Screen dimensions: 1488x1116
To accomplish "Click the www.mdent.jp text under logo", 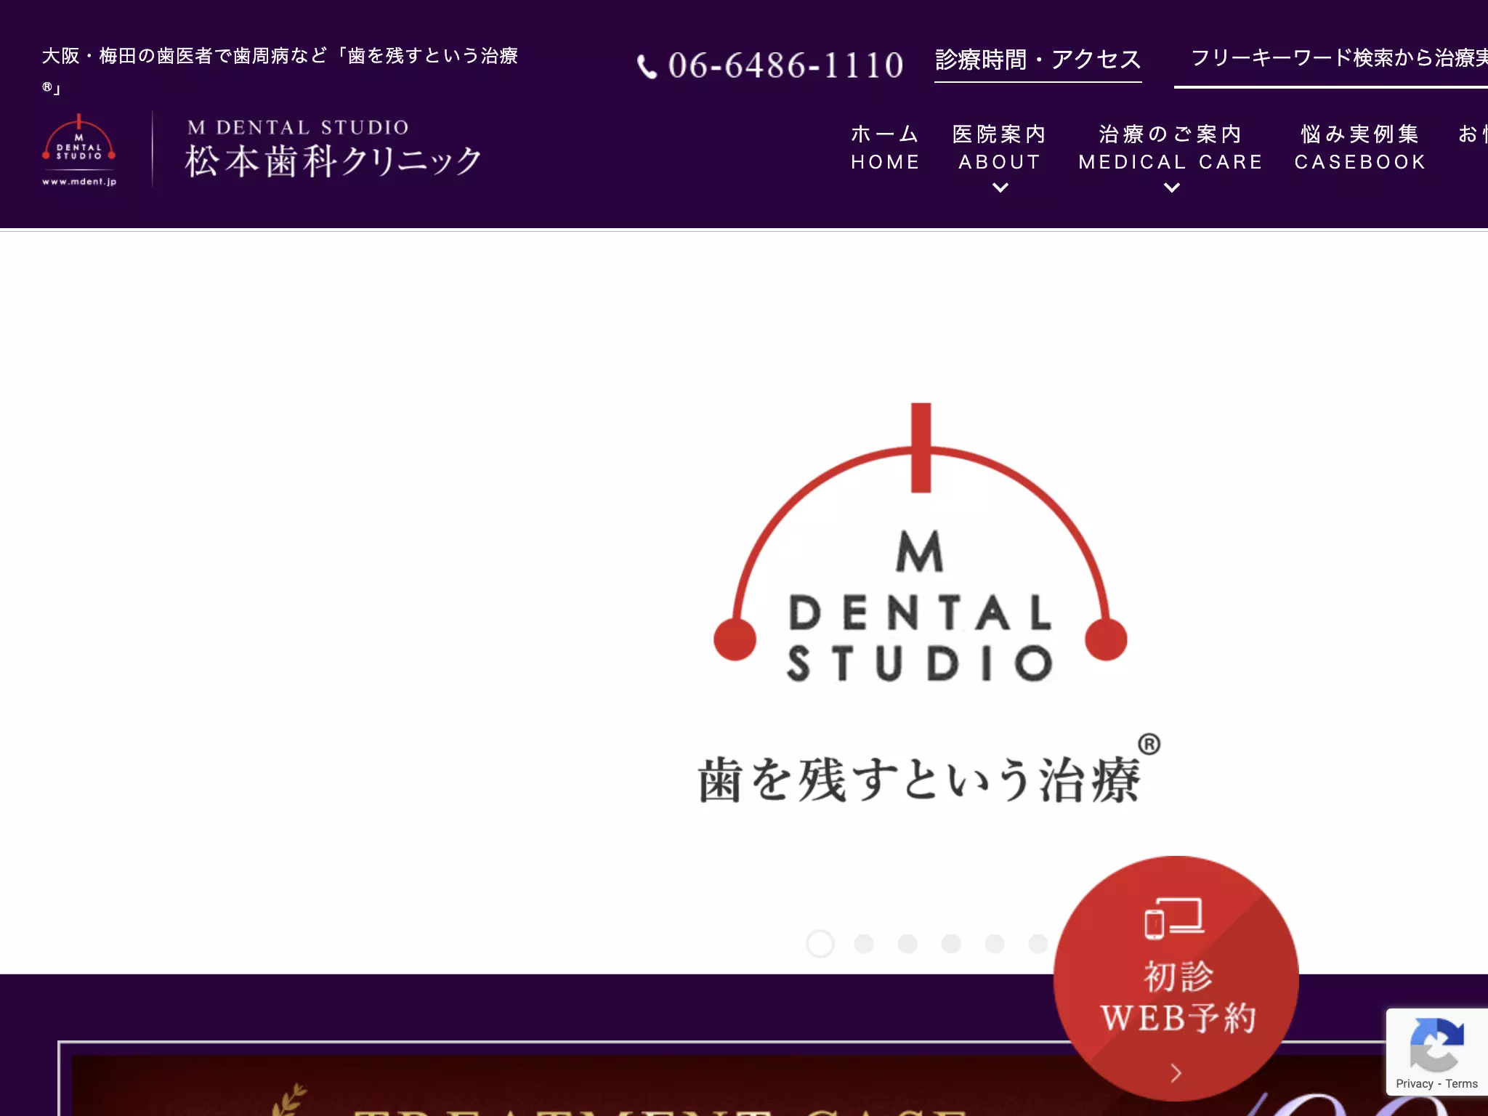I will point(79,182).
